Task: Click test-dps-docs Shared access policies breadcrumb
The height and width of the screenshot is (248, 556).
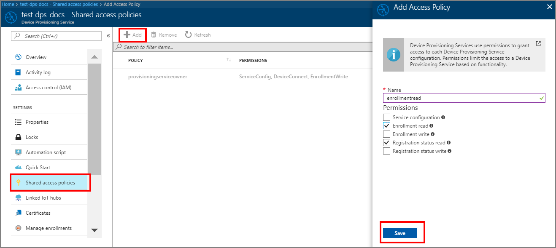Action: (59, 4)
